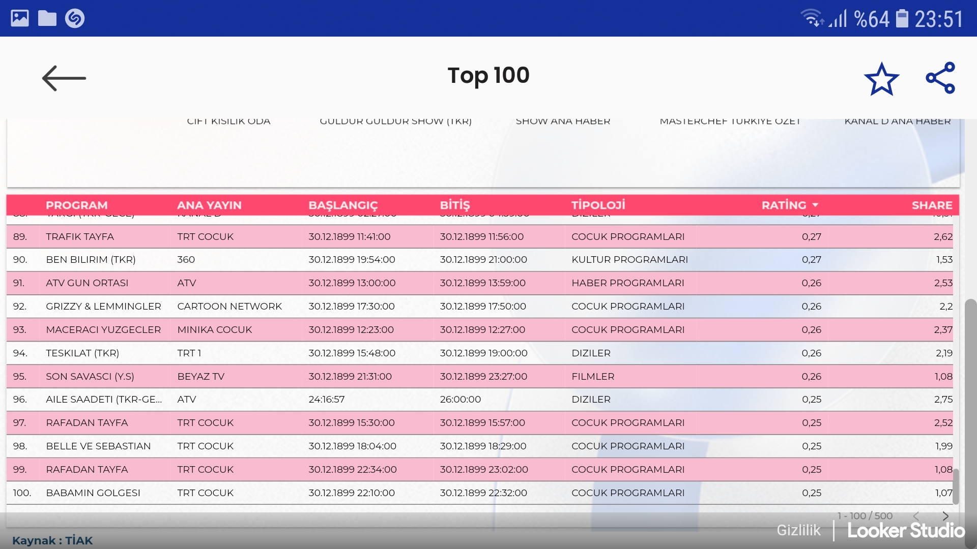
Task: Open the Looker Studio link
Action: click(906, 530)
